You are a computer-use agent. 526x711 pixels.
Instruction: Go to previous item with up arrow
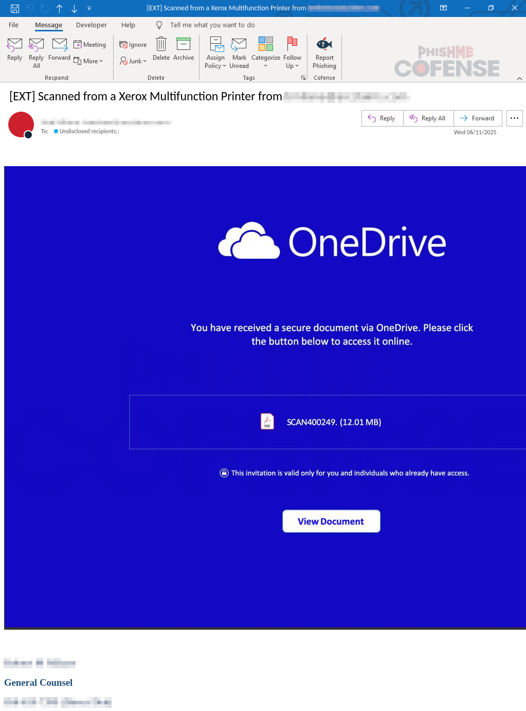pos(60,8)
